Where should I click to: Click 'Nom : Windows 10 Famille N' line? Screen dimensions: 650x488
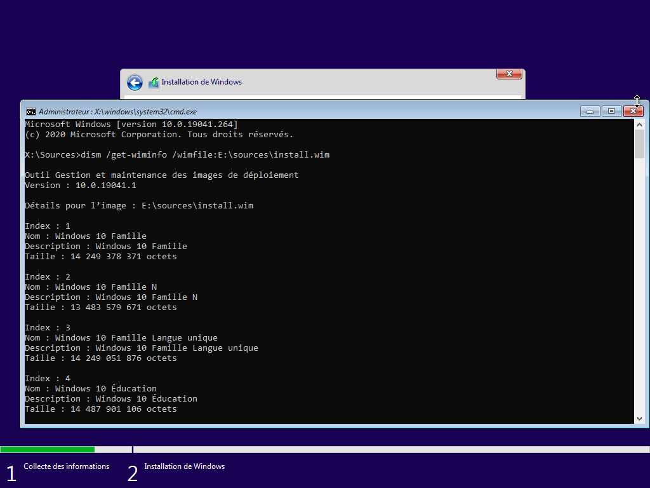click(91, 287)
